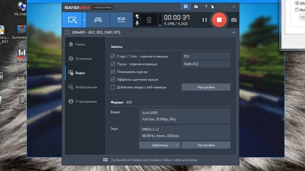
Task: Select ttk_help desktop icon
Action: [21, 9]
